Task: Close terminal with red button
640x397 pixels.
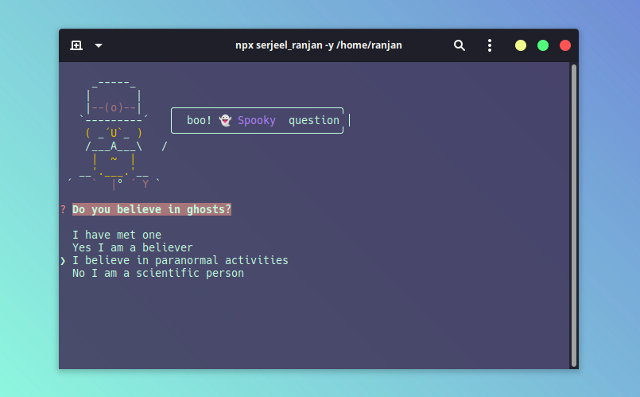Action: pos(565,45)
